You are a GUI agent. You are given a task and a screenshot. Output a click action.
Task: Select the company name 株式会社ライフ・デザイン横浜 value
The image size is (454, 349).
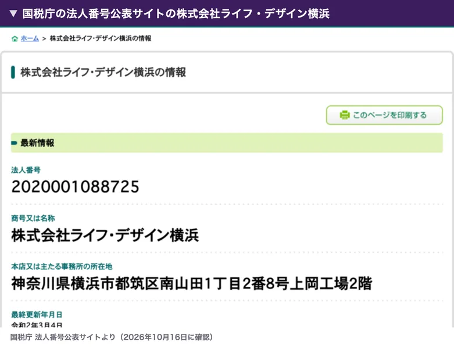click(x=105, y=235)
